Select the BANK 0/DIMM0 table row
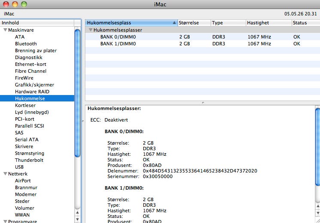Image resolution: width=320 pixels, height=223 pixels. (202, 37)
